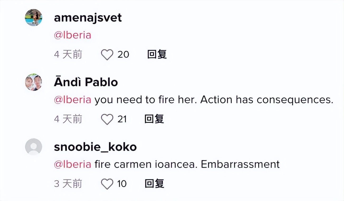Tap the heart icon on Āndì Pablo's comment
Screen dimensions: 344x201
coord(107,119)
